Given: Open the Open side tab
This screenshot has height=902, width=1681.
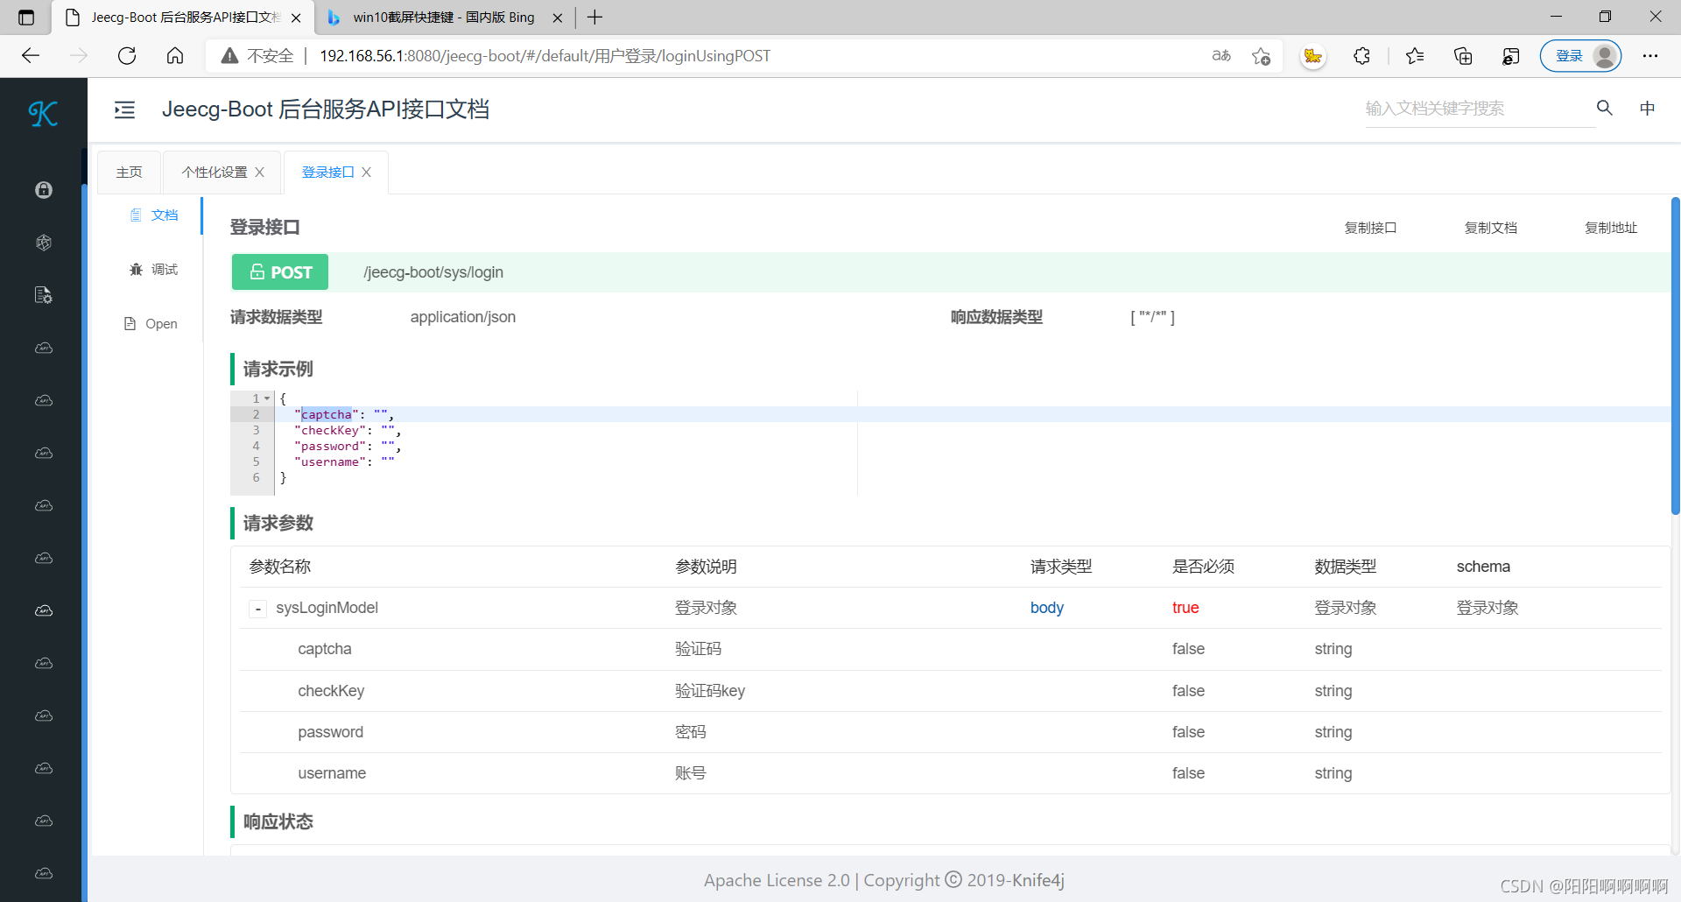Looking at the screenshot, I should [x=151, y=324].
